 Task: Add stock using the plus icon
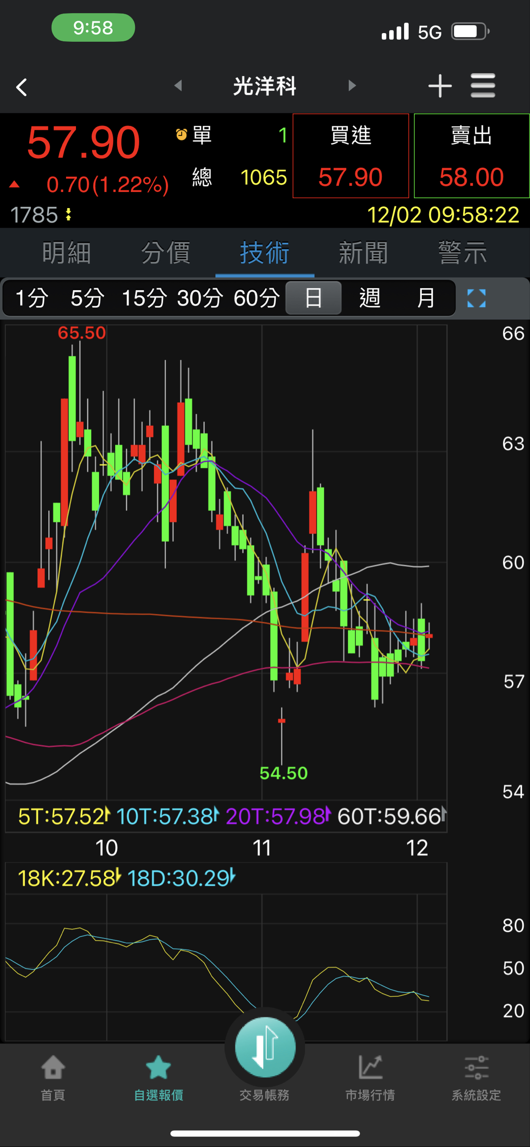click(x=440, y=86)
